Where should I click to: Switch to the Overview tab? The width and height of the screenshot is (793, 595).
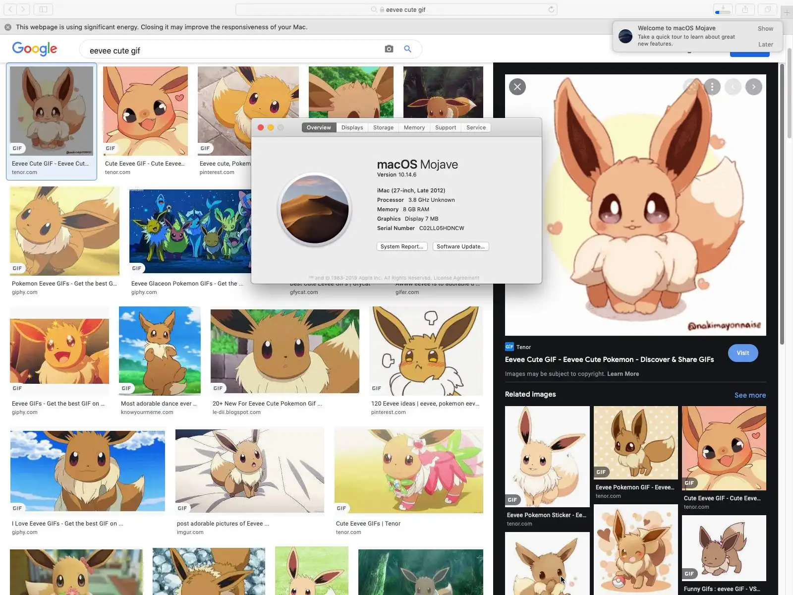(319, 127)
